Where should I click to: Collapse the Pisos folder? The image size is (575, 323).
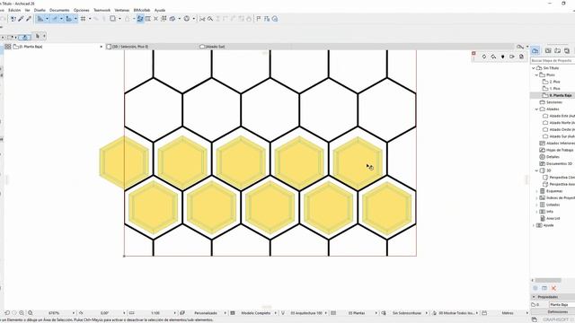pos(537,75)
